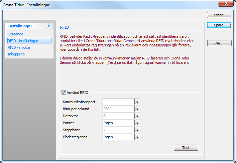236x163 pixels.
Task: Expand the Databitar dropdown arrow
Action: click(x=137, y=116)
